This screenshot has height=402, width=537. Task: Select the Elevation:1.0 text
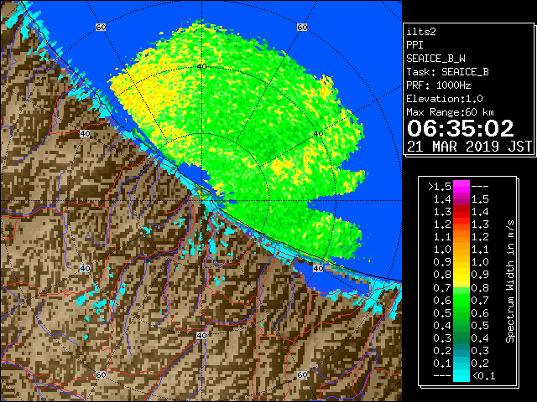pyautogui.click(x=445, y=99)
